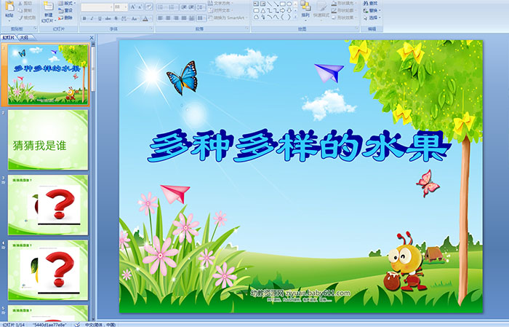Select the Left Brace shape
509x327 pixels.
click(282, 17)
